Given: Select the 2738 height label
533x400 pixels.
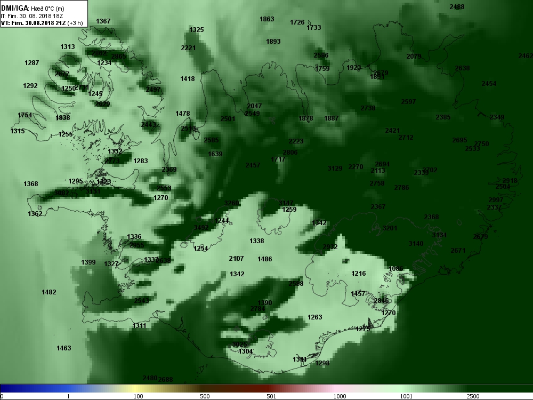Looking at the screenshot, I should click(x=368, y=108).
